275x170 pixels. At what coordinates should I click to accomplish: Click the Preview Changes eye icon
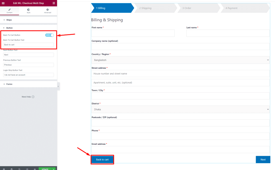tap(35, 169)
